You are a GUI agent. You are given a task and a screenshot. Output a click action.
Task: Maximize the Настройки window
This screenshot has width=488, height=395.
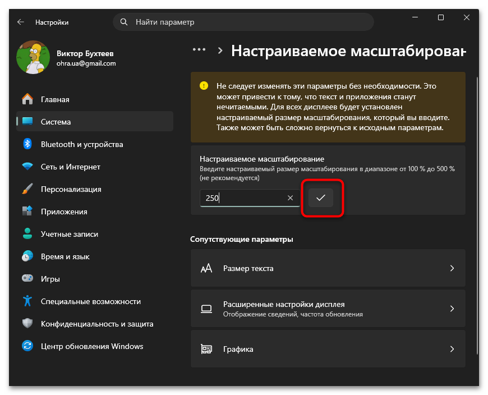click(441, 17)
